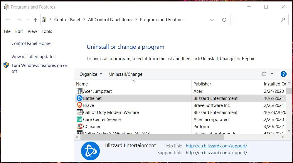Click the Refresh button in address bar

coord(224,20)
